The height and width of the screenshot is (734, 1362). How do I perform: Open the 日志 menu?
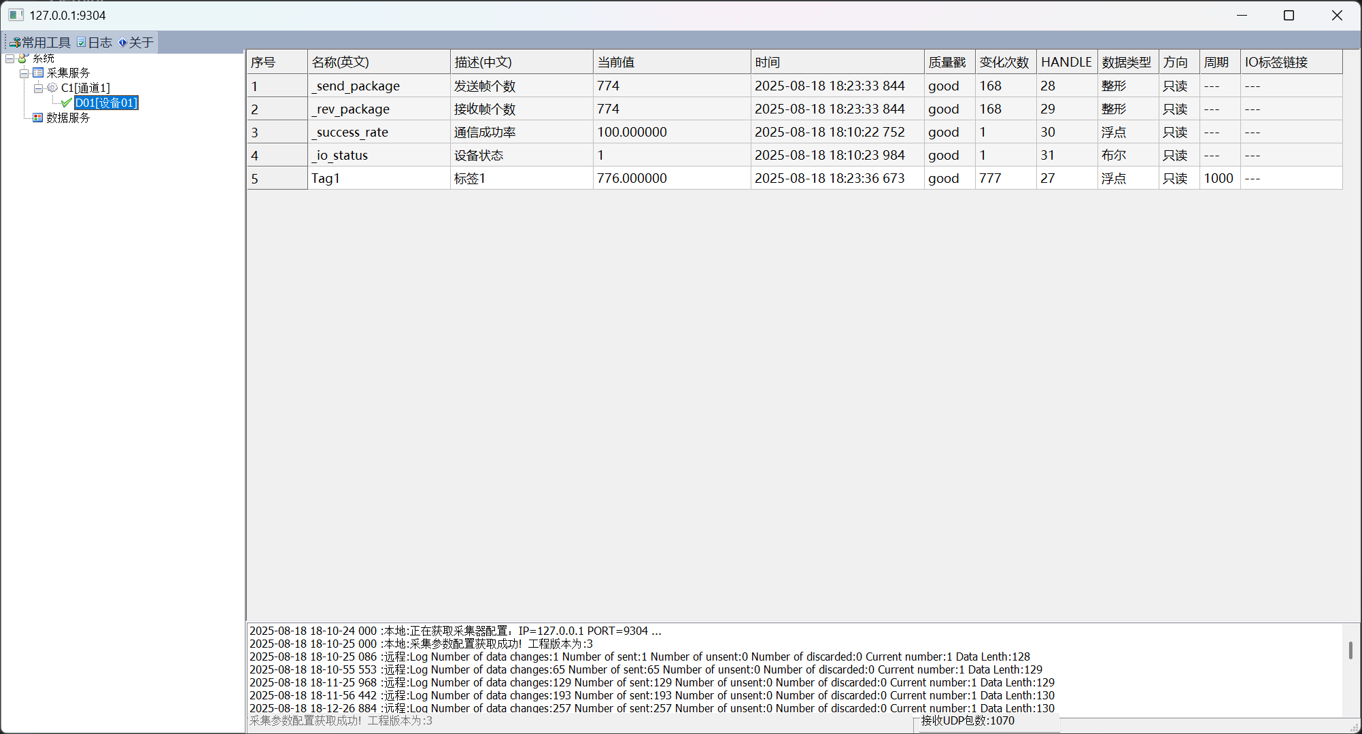(99, 43)
